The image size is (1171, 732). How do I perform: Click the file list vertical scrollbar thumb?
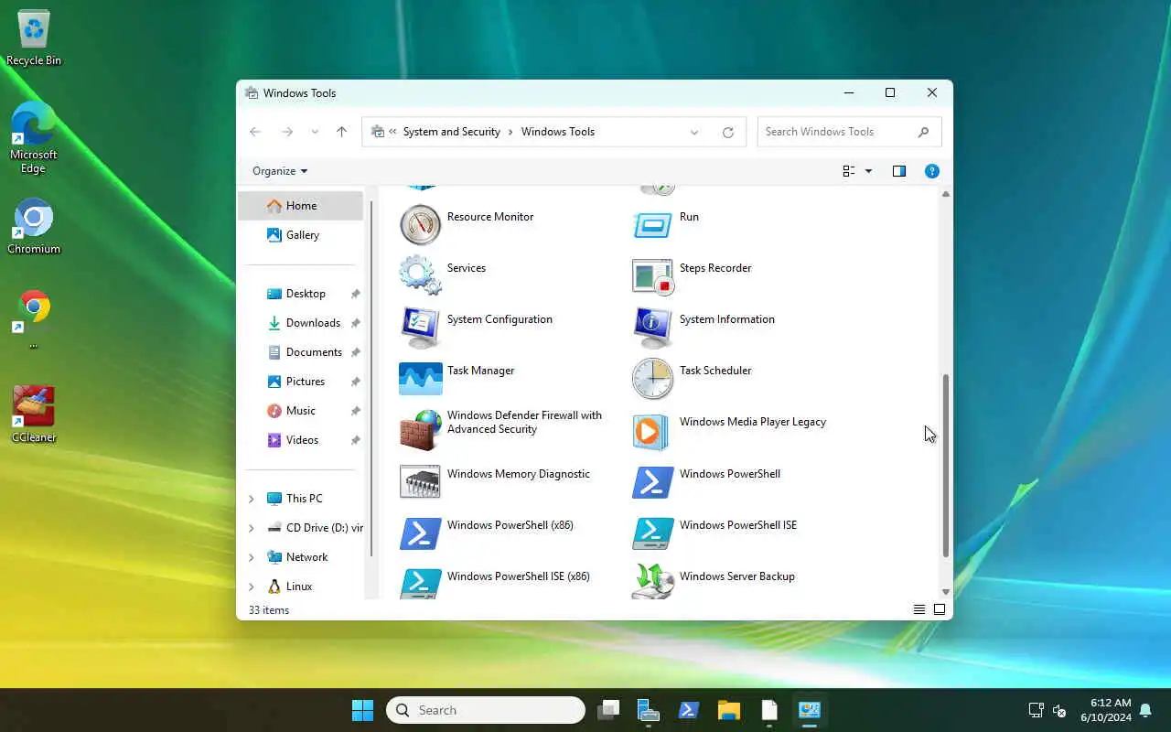tap(946, 466)
